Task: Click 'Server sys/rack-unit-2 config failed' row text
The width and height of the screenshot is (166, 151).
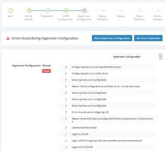Action: tap(89, 93)
